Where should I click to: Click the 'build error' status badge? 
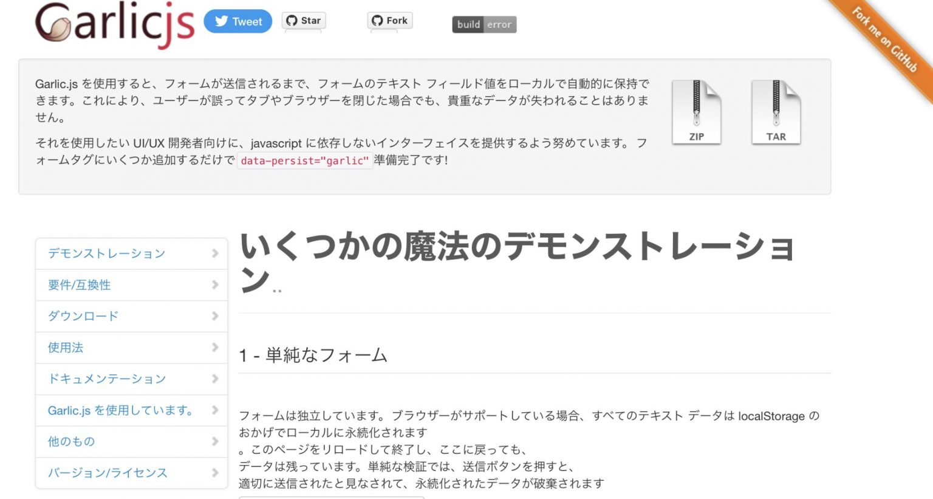coord(484,24)
